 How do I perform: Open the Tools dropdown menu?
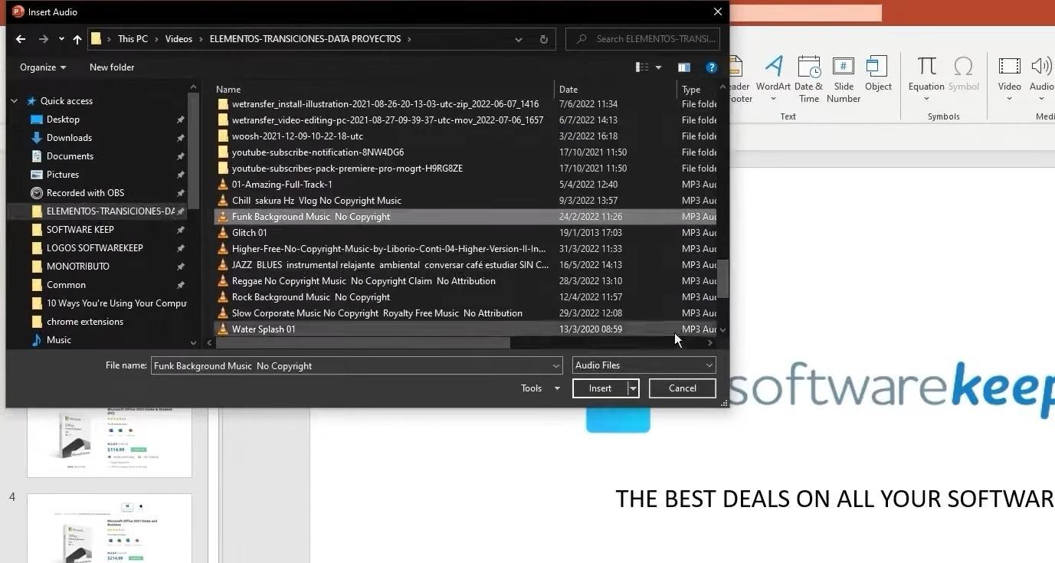tap(540, 388)
